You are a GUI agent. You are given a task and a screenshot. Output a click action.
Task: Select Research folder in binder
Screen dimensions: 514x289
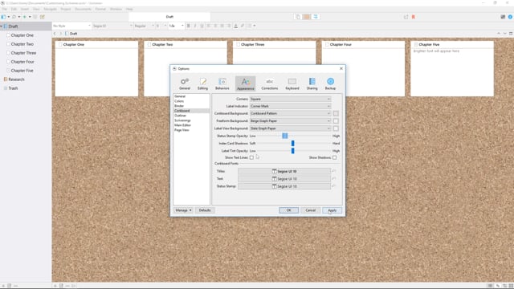[x=16, y=79]
